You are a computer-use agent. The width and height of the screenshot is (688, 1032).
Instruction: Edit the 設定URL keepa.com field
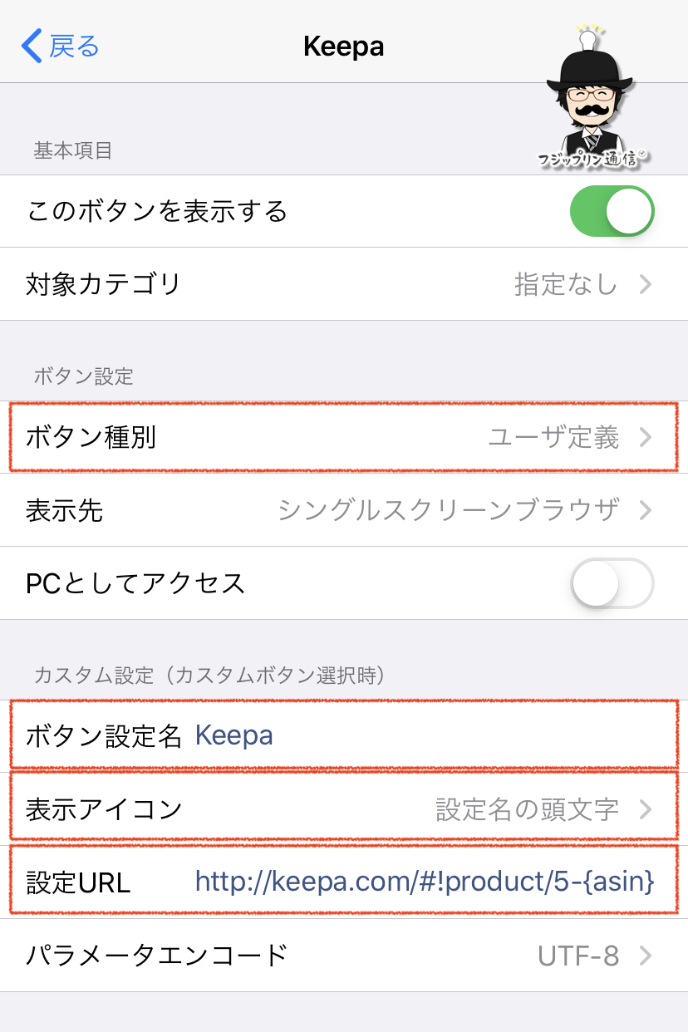[424, 882]
